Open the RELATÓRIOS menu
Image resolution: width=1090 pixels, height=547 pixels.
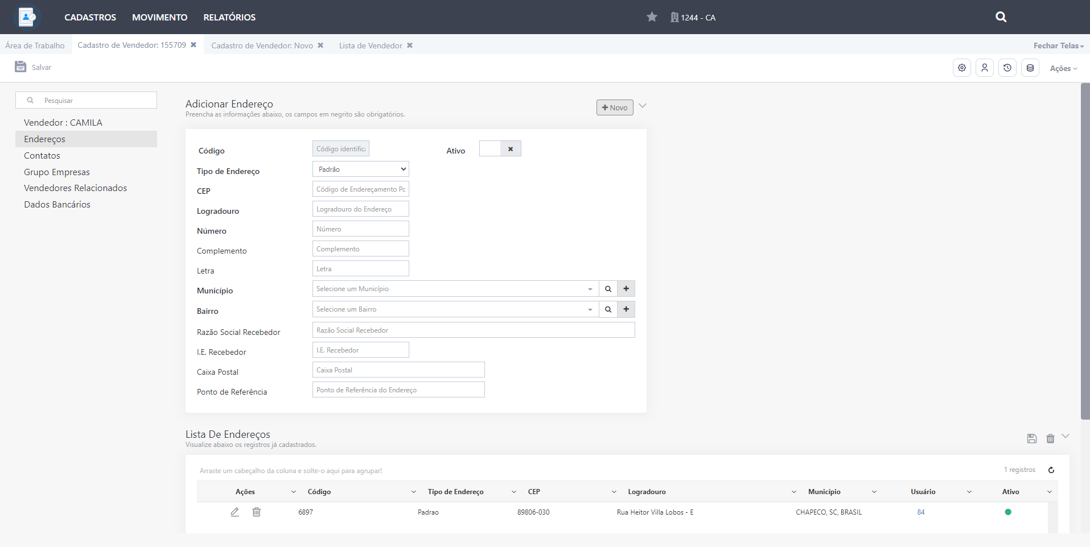coord(229,17)
